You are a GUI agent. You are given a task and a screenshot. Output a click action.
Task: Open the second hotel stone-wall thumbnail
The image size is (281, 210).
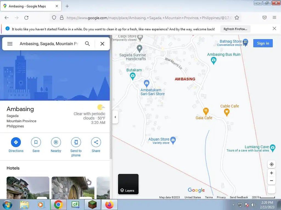pyautogui.click(x=73, y=188)
